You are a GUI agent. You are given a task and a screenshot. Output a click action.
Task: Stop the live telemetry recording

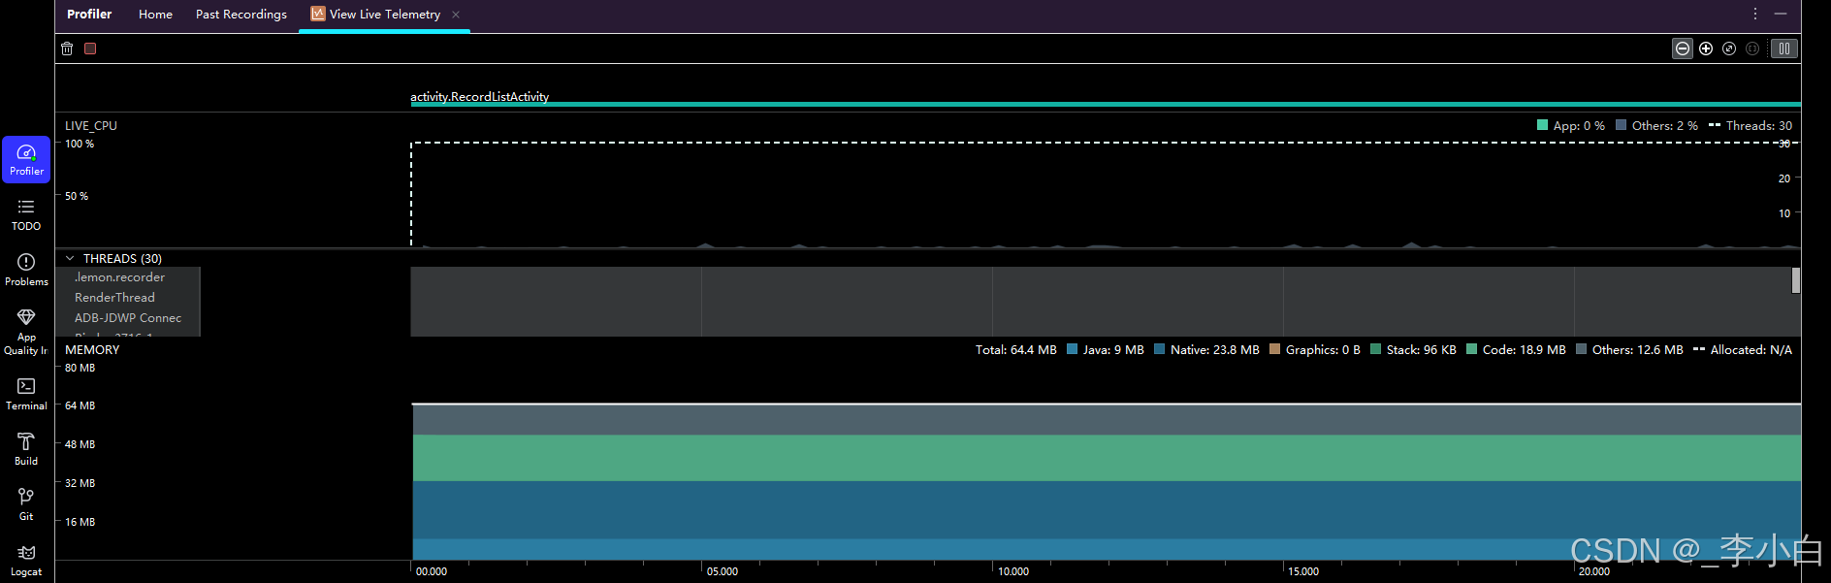[x=90, y=49]
